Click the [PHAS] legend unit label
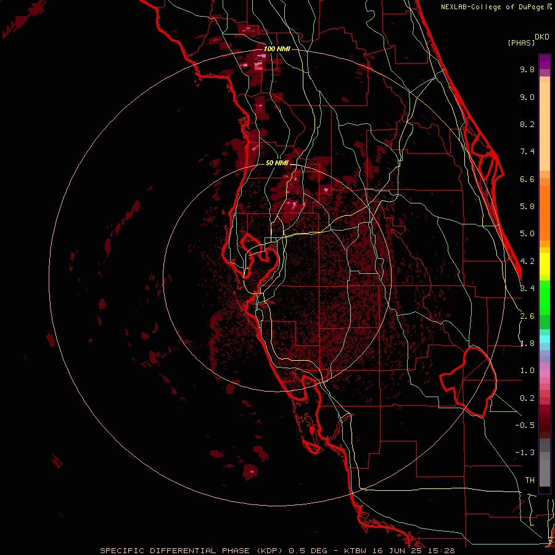The width and height of the screenshot is (555, 555). tap(521, 43)
